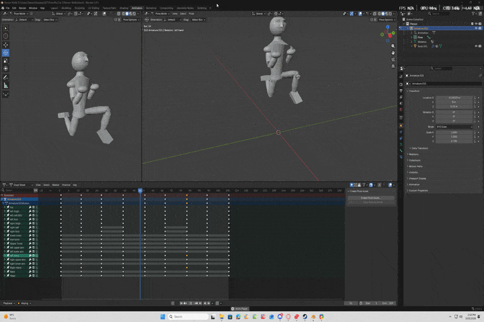Viewport: 484px width, 322px height.
Task: Click the Create Pose Asset button
Action: pos(370,198)
